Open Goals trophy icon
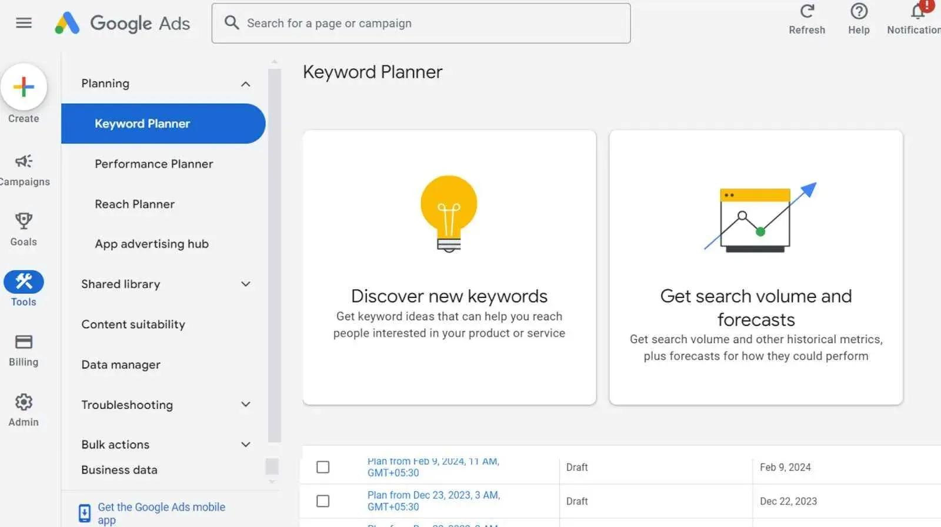 (x=24, y=221)
